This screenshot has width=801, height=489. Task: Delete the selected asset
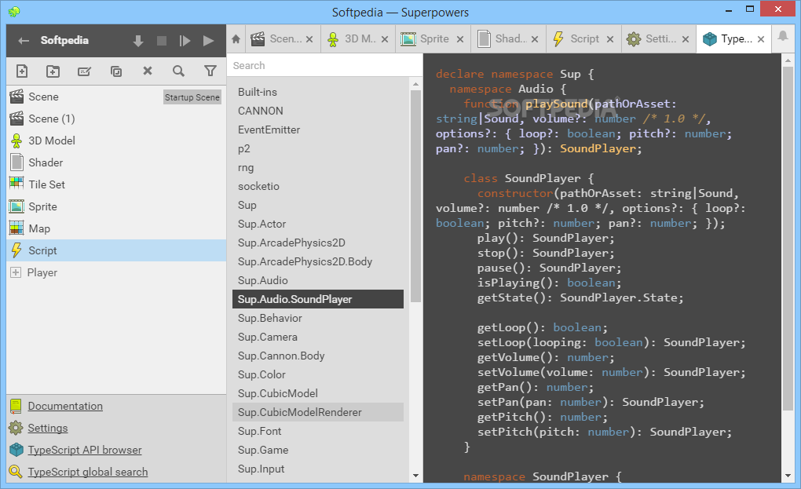[148, 71]
